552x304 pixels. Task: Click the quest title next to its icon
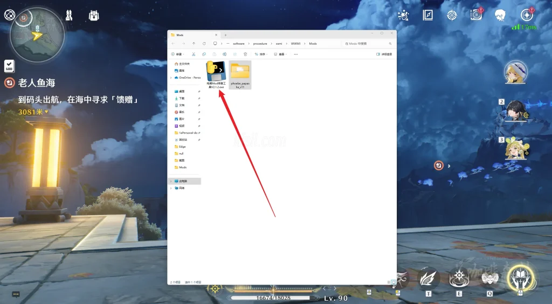[x=37, y=82]
